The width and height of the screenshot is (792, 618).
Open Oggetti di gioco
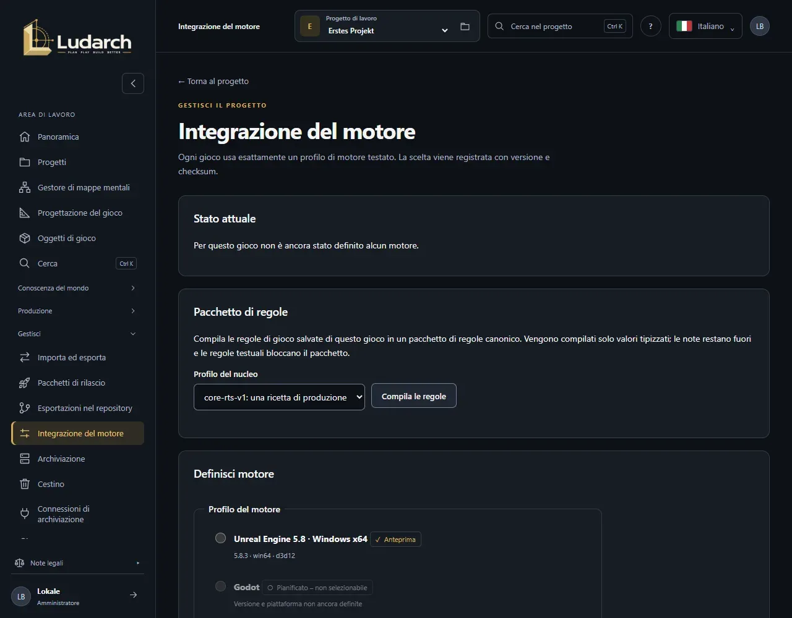pos(77,238)
